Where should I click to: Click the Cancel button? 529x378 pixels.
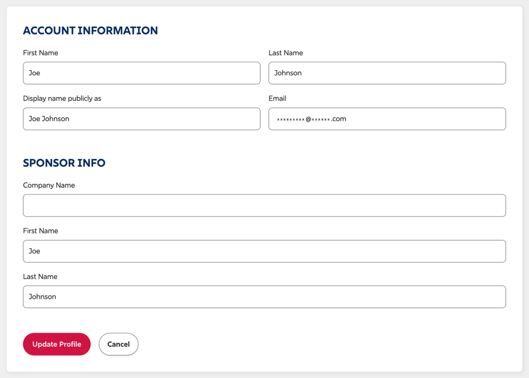point(118,344)
